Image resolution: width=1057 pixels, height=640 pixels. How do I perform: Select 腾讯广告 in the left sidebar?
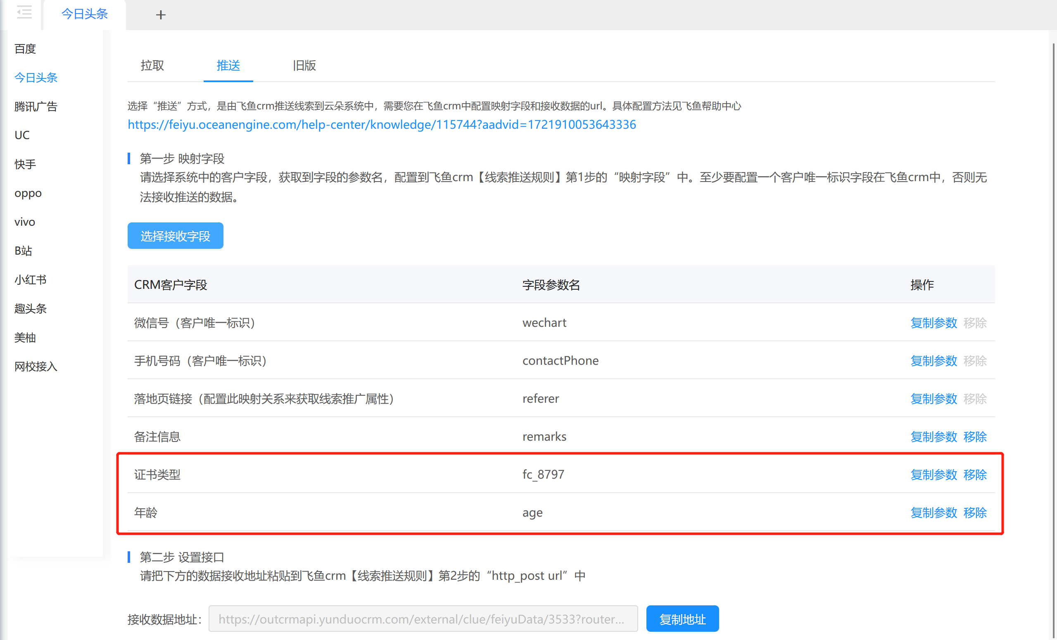36,106
